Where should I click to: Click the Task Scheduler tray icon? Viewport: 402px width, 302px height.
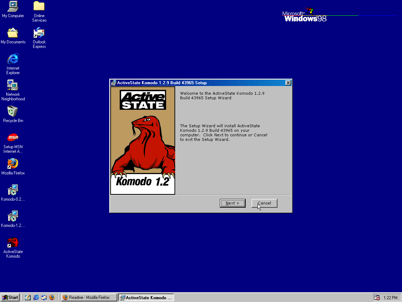(x=377, y=297)
